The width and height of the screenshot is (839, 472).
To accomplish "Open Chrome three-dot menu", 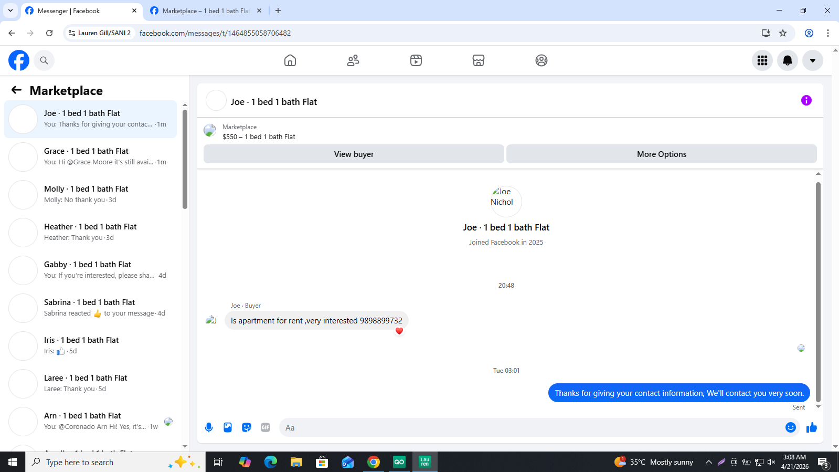I will click(x=828, y=33).
